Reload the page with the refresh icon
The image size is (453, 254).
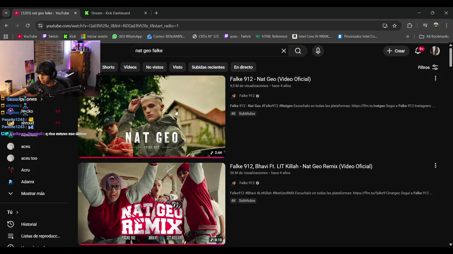point(28,26)
